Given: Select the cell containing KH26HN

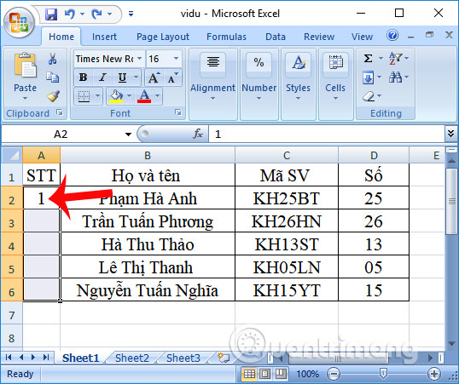Looking at the screenshot, I should (x=287, y=221).
